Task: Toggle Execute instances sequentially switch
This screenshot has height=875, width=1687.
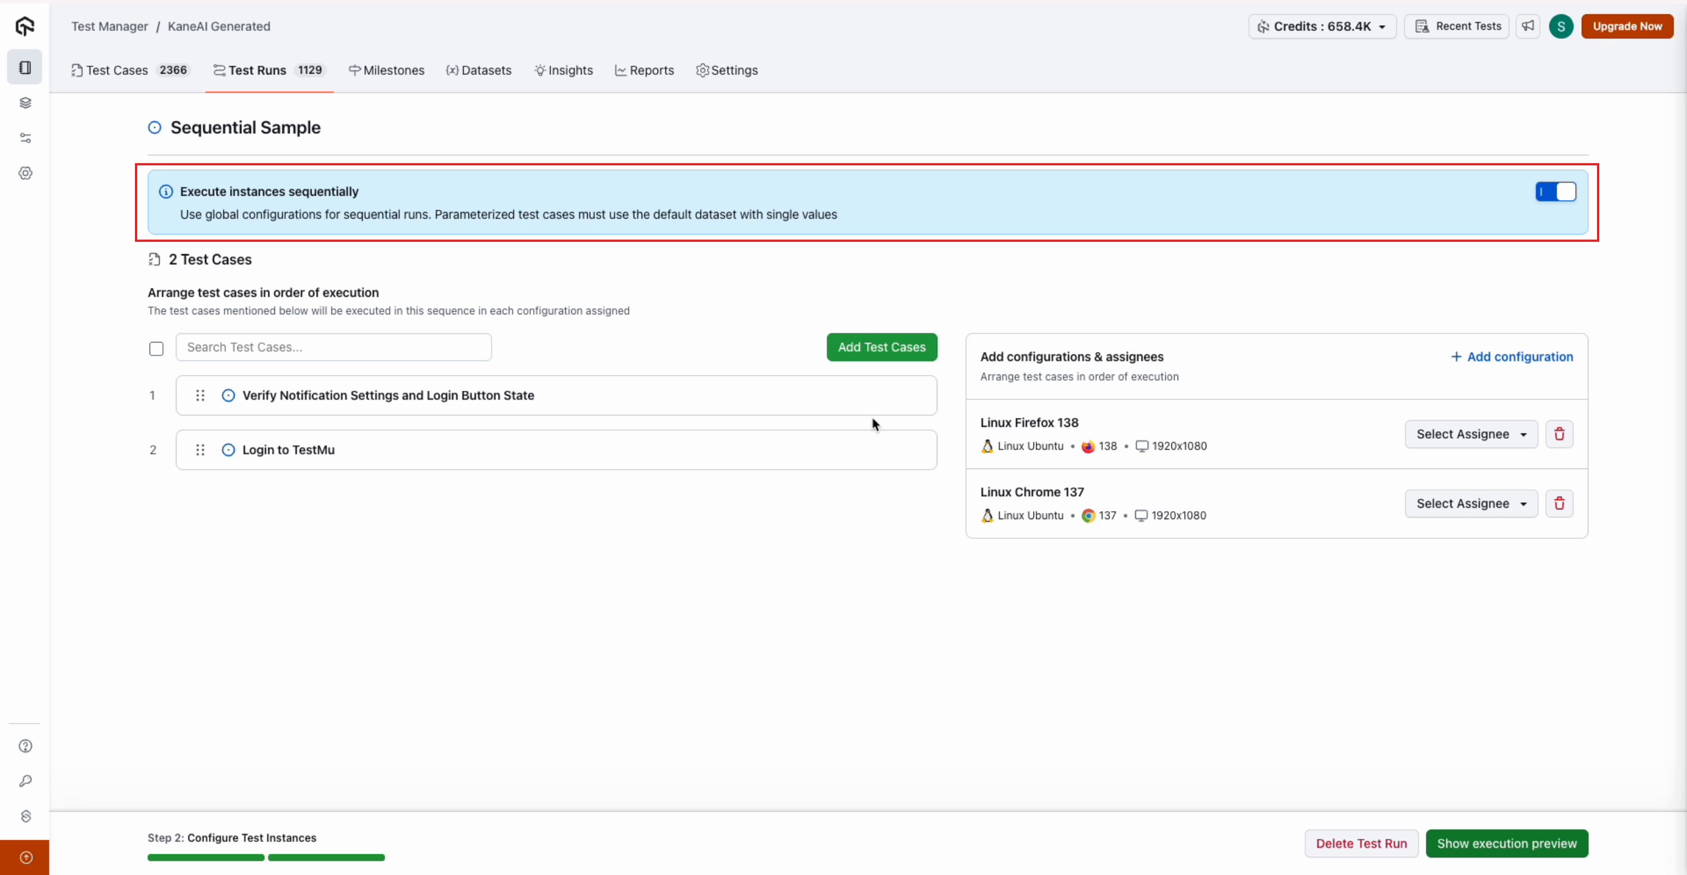Action: pyautogui.click(x=1555, y=192)
